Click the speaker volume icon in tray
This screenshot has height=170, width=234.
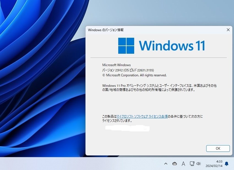(199, 163)
